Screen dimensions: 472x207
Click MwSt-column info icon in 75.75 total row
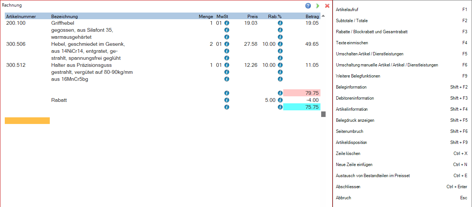click(x=227, y=107)
